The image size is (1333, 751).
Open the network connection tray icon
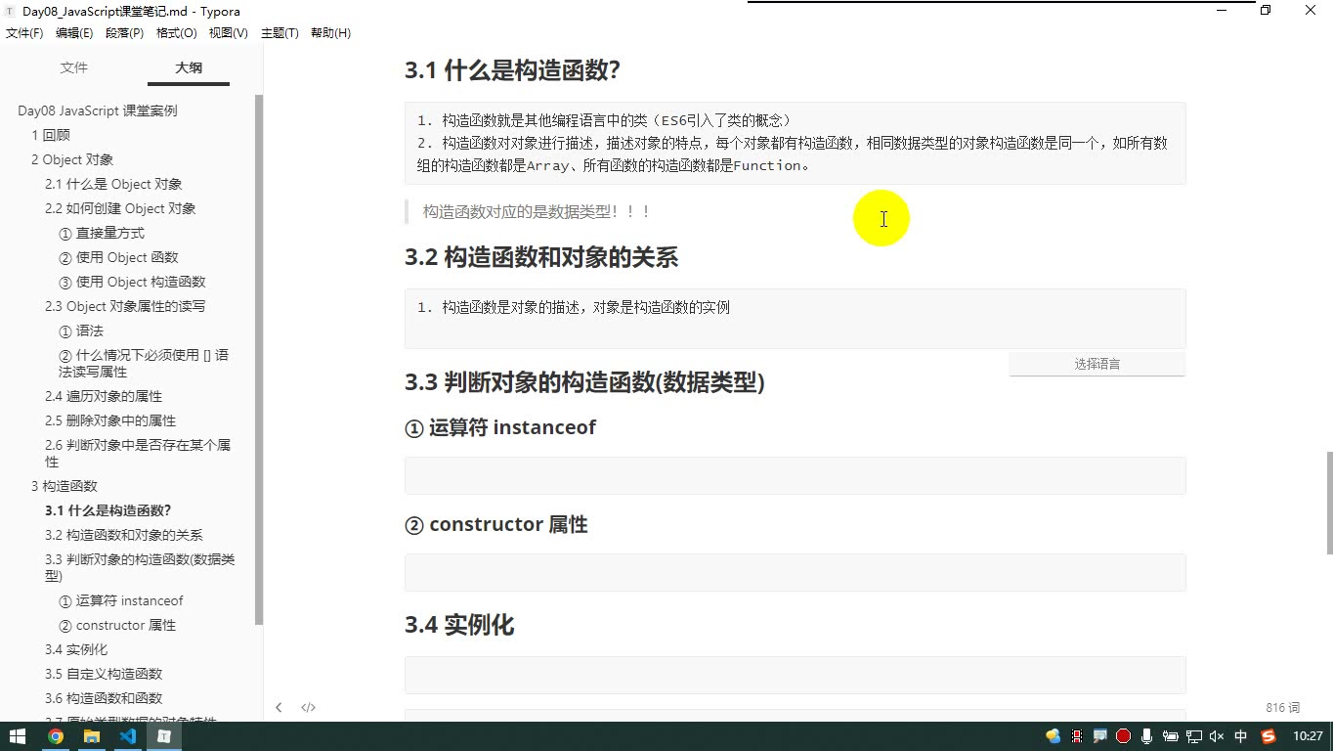pyautogui.click(x=1194, y=736)
